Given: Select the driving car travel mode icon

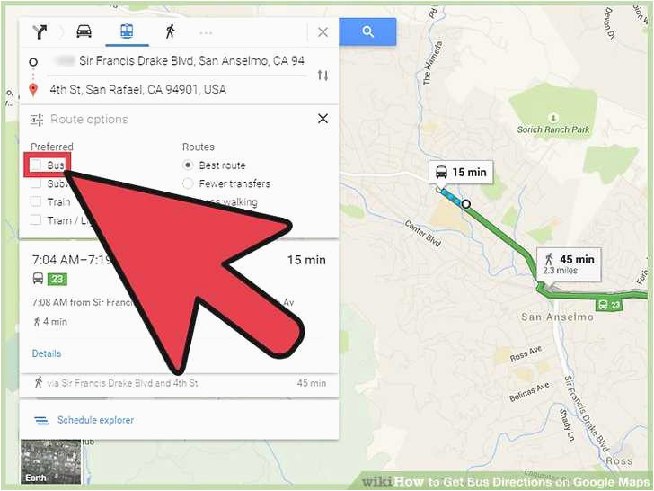Looking at the screenshot, I should click(84, 31).
